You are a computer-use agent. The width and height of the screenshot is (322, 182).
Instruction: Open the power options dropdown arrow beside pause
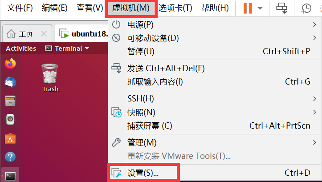pyautogui.click(x=260, y=8)
